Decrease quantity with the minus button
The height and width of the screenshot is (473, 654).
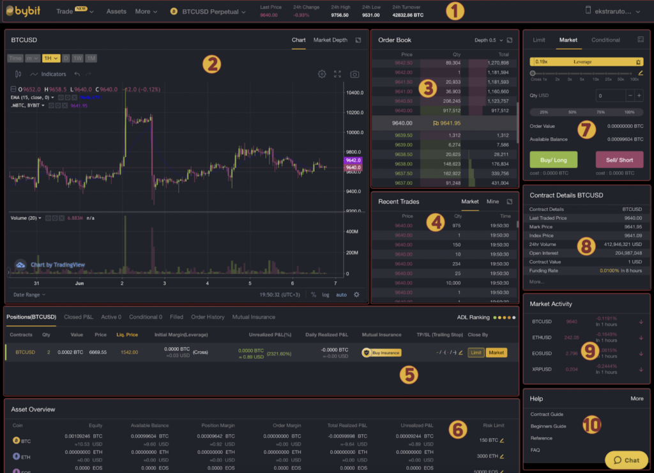click(x=630, y=96)
